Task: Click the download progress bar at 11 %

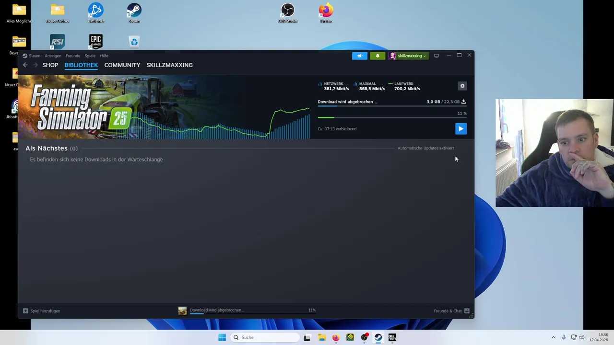Action: pyautogui.click(x=392, y=117)
